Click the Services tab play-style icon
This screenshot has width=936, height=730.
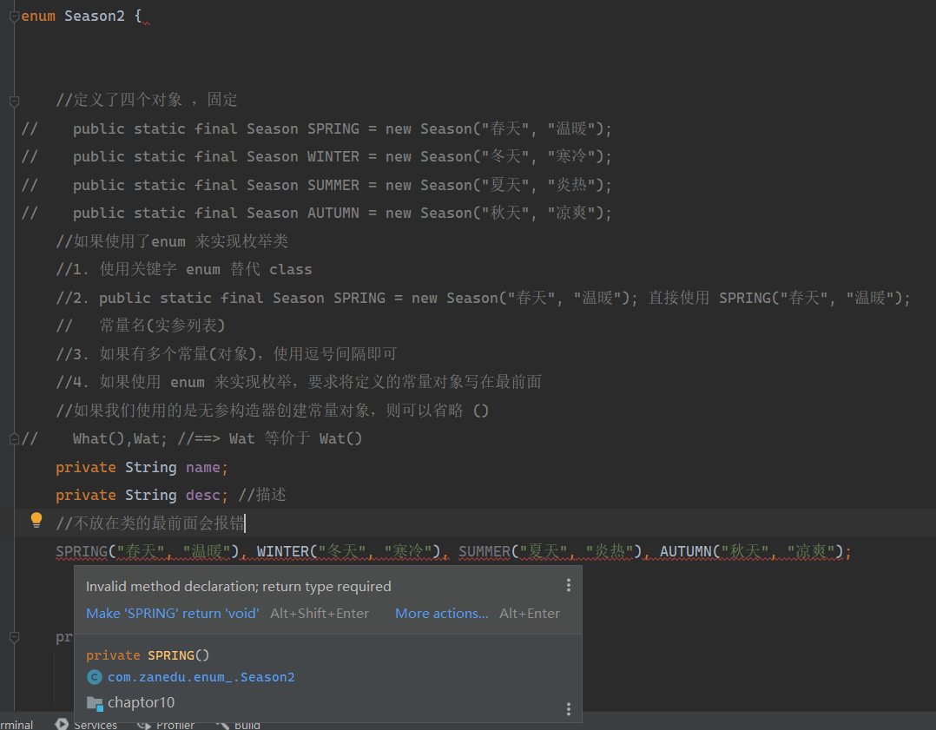[62, 723]
